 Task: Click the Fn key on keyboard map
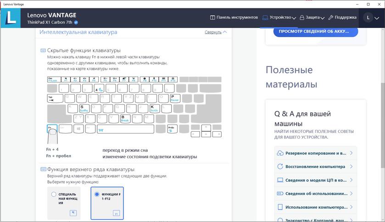click(52, 129)
